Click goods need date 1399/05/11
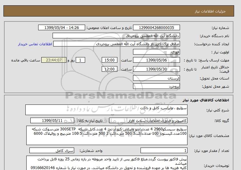The width and height of the screenshot is (241, 170). pos(52,121)
